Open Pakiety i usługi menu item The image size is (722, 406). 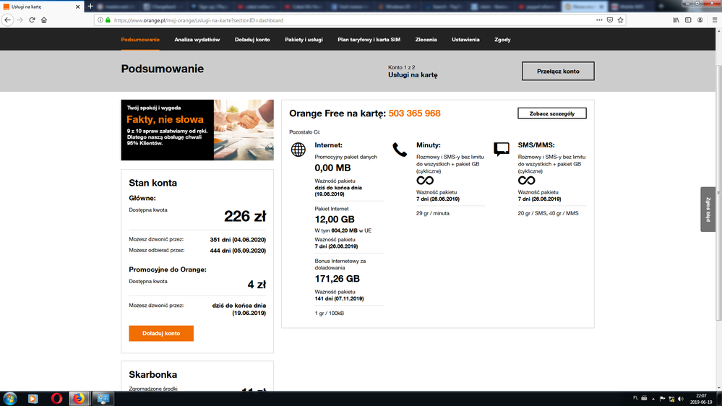pos(304,40)
